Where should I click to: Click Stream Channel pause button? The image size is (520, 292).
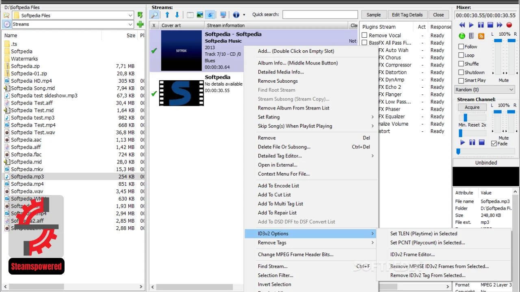[x=472, y=142]
